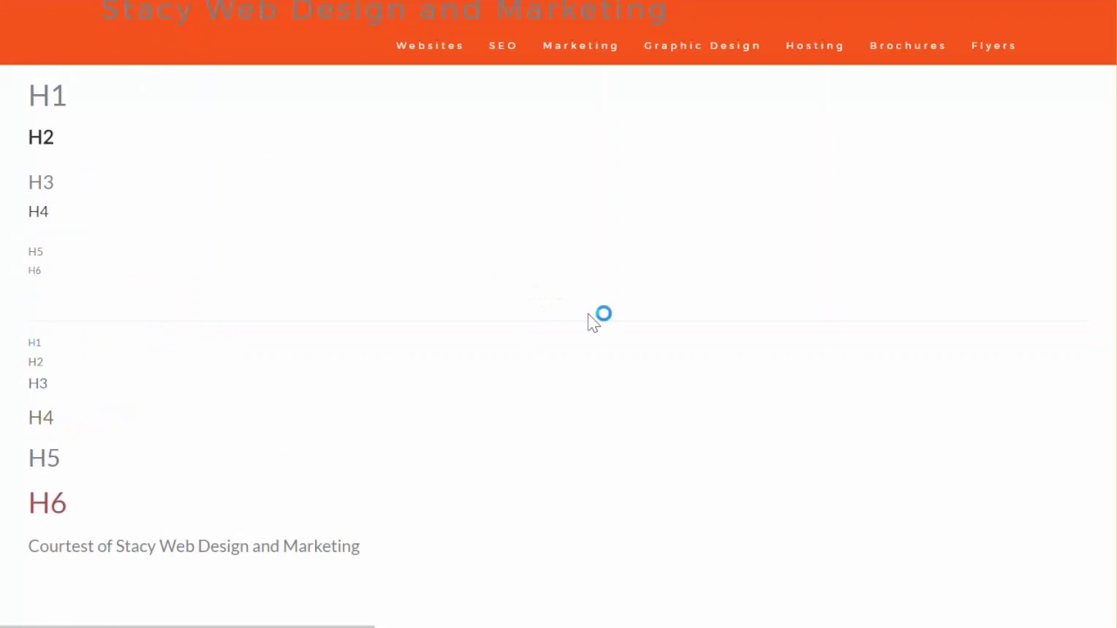Click the tiny H1 text below the divider
This screenshot has height=628, width=1117.
click(34, 343)
